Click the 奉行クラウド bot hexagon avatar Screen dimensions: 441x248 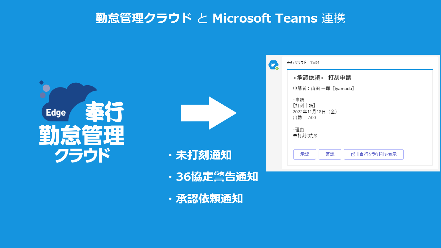pos(273,65)
